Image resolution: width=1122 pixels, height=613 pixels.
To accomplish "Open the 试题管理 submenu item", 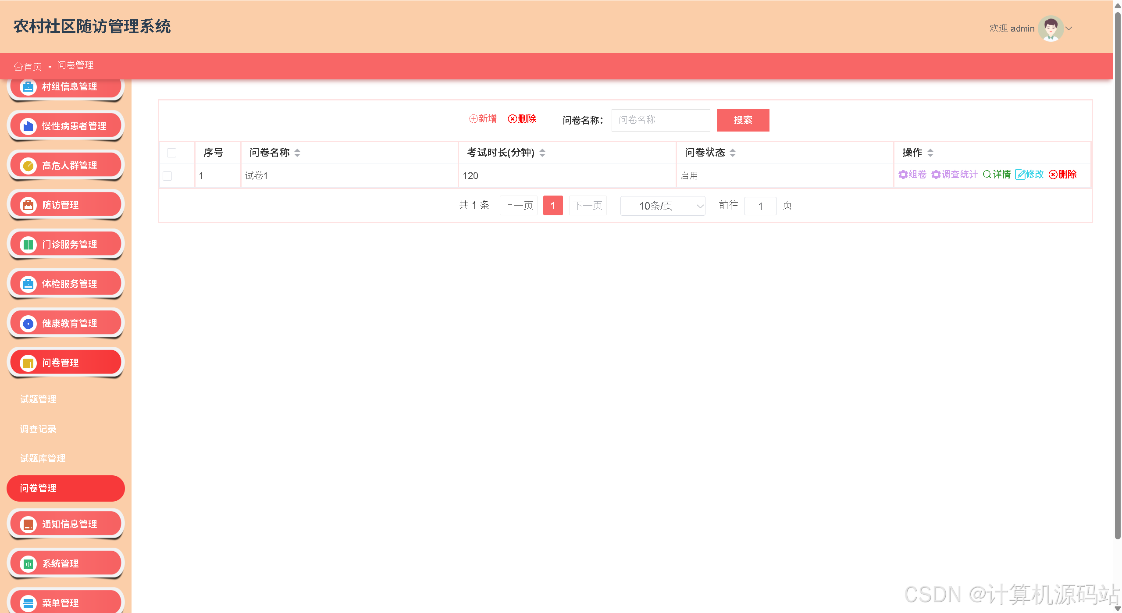I will point(38,399).
